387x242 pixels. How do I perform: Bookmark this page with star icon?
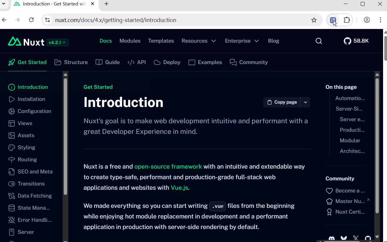[314, 20]
